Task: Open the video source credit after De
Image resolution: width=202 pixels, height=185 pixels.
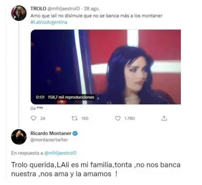Action: point(40,107)
